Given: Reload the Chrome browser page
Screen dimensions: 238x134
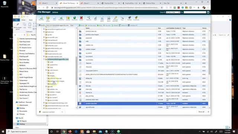Looking at the screenshot, I should [x=47, y=7].
